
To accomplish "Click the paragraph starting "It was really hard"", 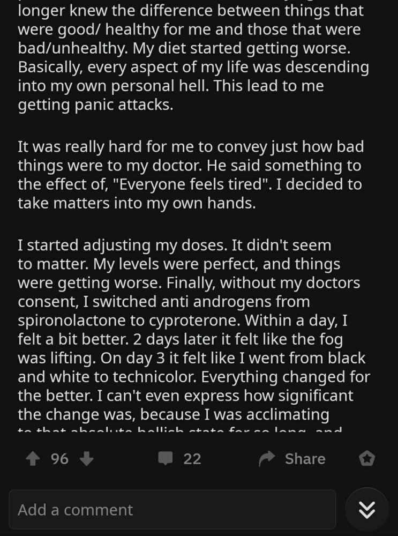I will [x=190, y=174].
